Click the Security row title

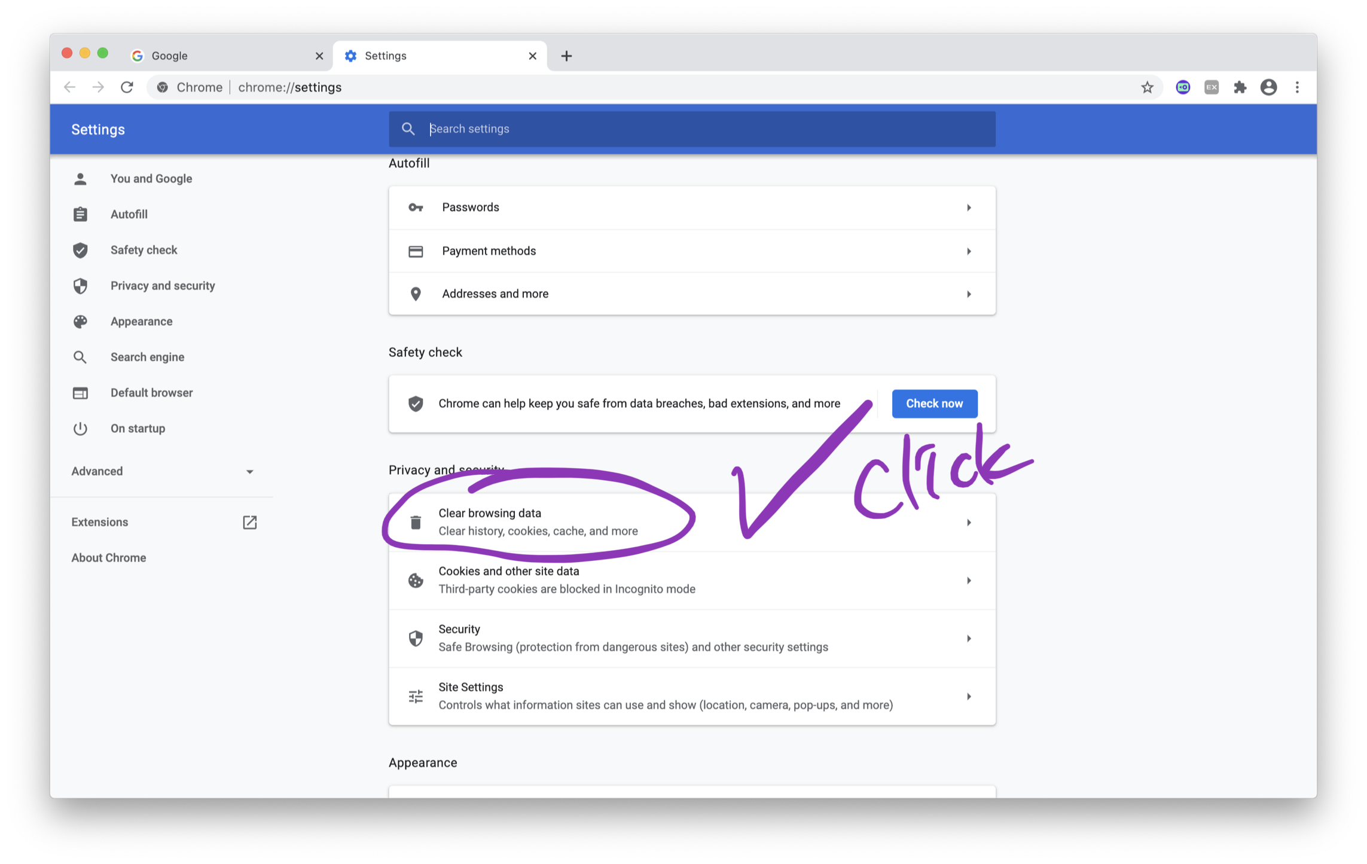click(459, 629)
